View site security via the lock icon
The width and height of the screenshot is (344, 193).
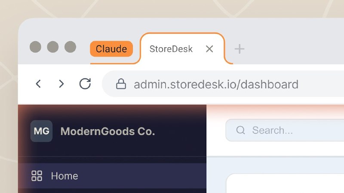[x=121, y=84]
